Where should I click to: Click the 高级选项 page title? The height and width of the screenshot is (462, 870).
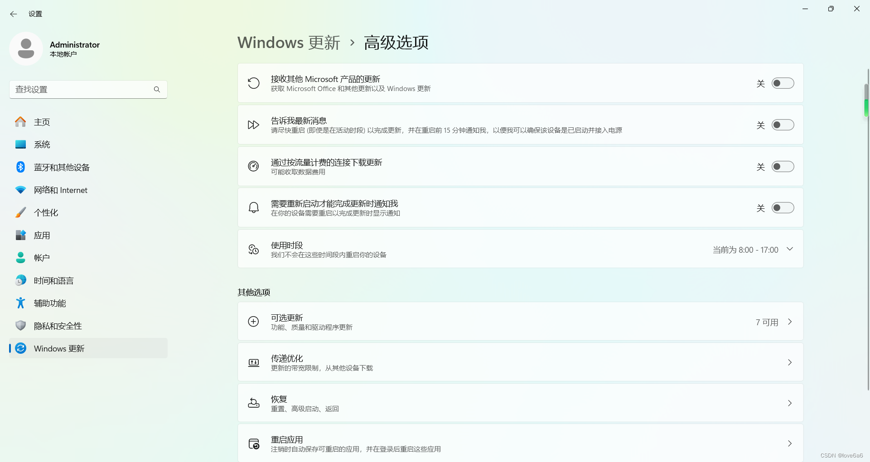tap(396, 43)
